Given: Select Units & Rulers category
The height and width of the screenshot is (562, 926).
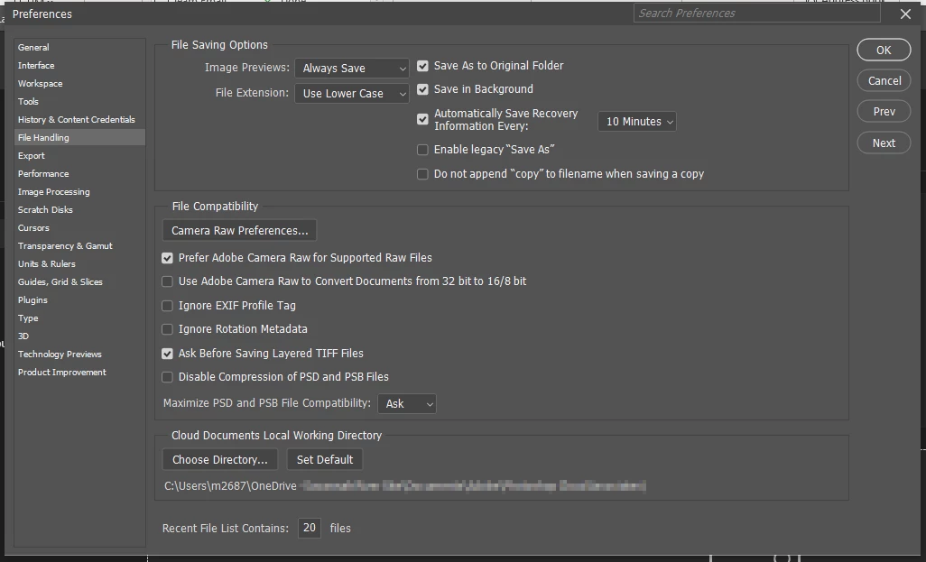Looking at the screenshot, I should point(79,264).
